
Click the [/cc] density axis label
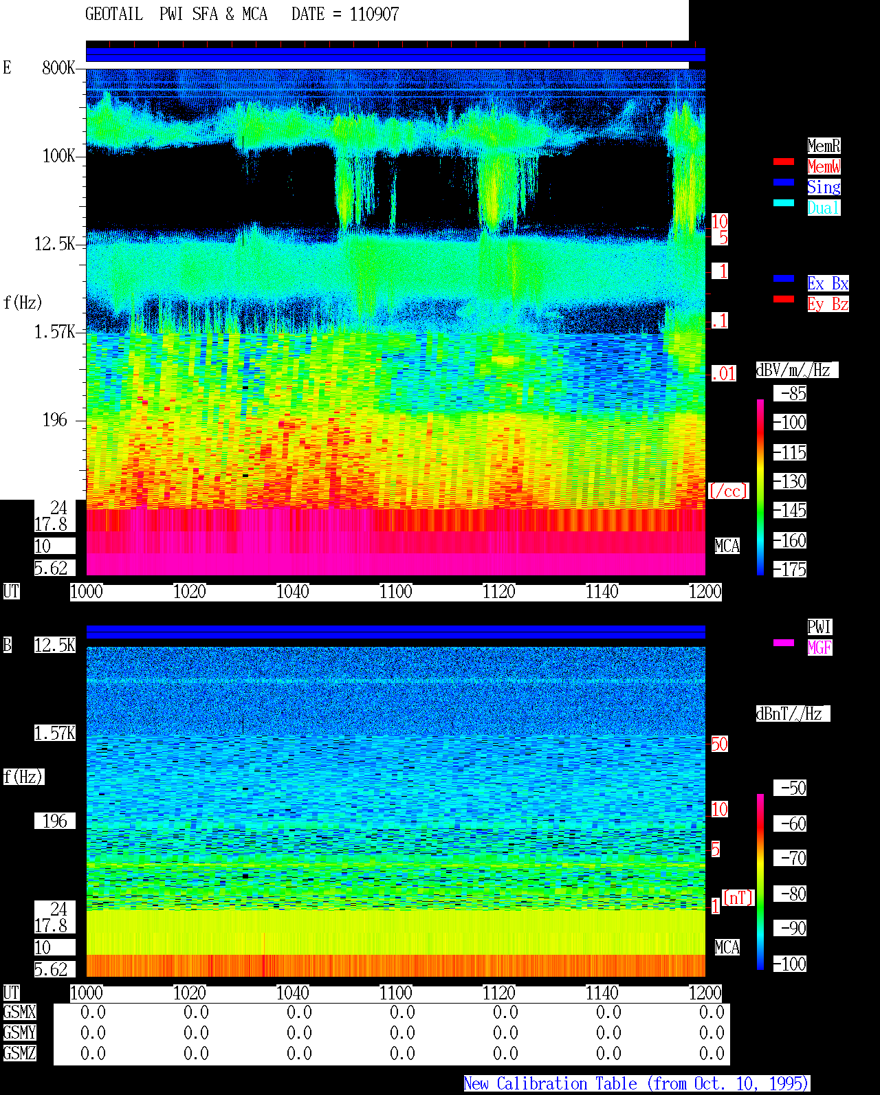[728, 491]
